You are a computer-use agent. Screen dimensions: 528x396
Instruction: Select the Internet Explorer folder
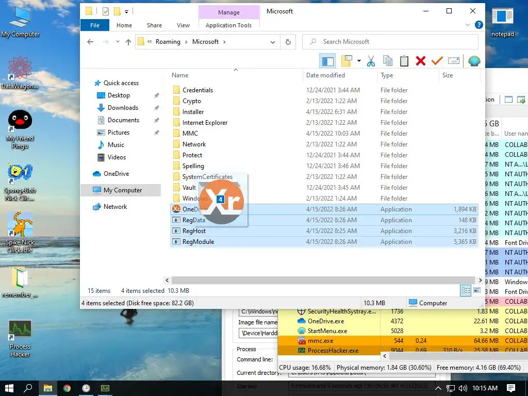(x=205, y=123)
